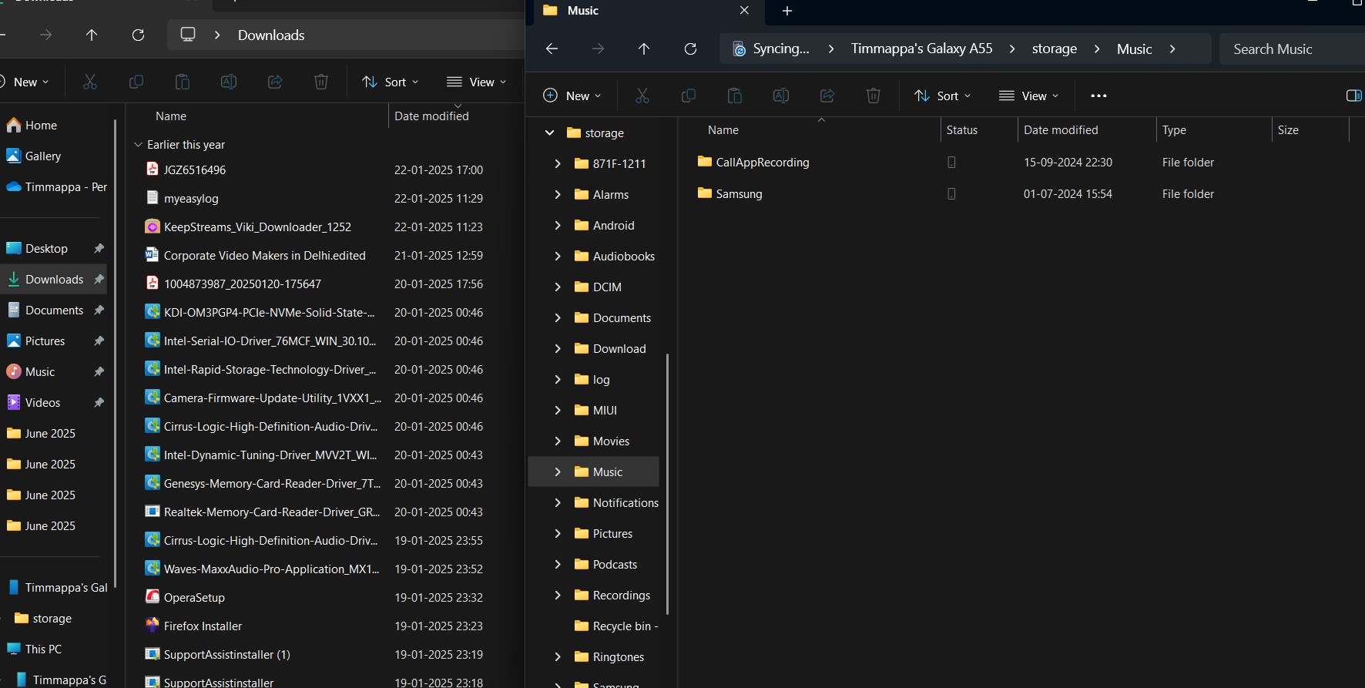The width and height of the screenshot is (1365, 688).
Task: Click Search Music input field
Action: tap(1293, 49)
